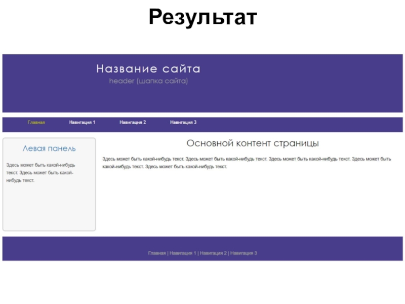The image size is (405, 304).
Task: Open the Главная link in top navigation
Action: (x=36, y=123)
